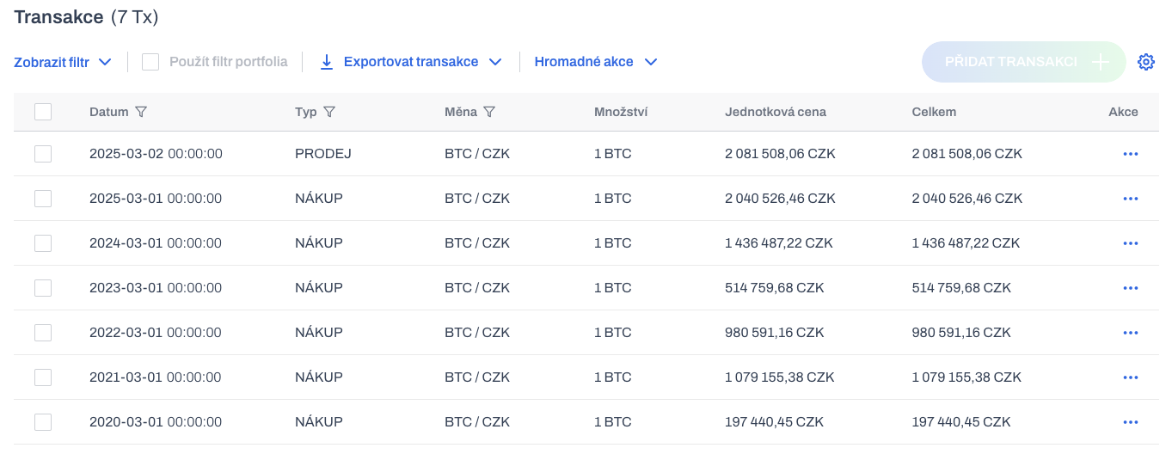
Task: Click Hromadné akce label
Action: pyautogui.click(x=584, y=62)
